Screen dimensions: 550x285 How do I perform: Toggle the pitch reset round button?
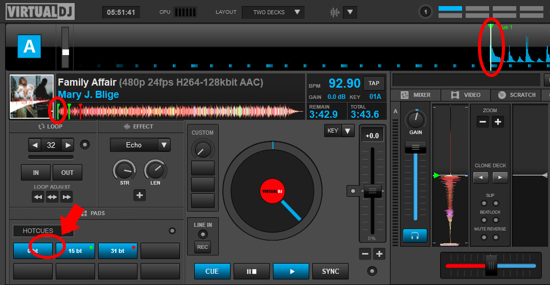pyautogui.click(x=353, y=191)
